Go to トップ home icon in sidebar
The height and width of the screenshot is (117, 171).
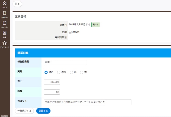tap(4, 3)
